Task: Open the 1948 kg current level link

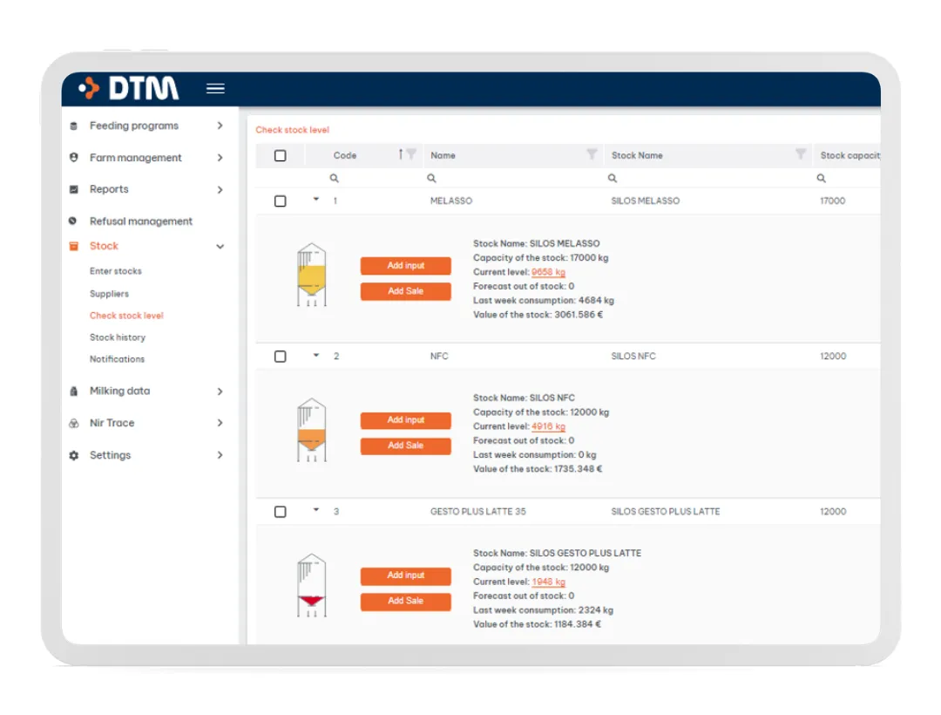Action: click(548, 582)
